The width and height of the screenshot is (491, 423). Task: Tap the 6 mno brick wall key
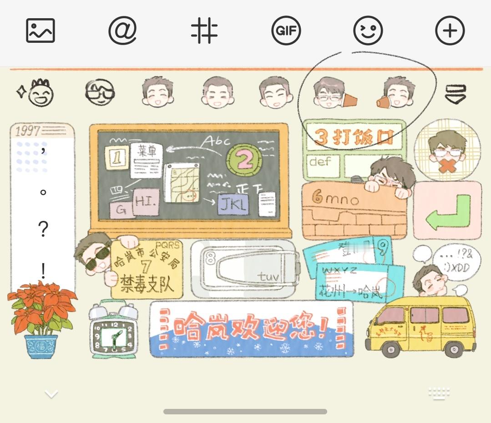point(354,210)
